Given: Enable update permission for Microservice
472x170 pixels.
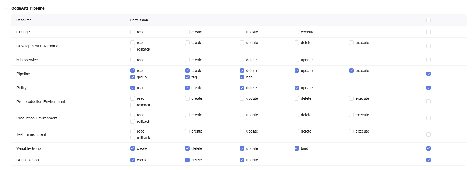Looking at the screenshot, I should coord(297,60).
